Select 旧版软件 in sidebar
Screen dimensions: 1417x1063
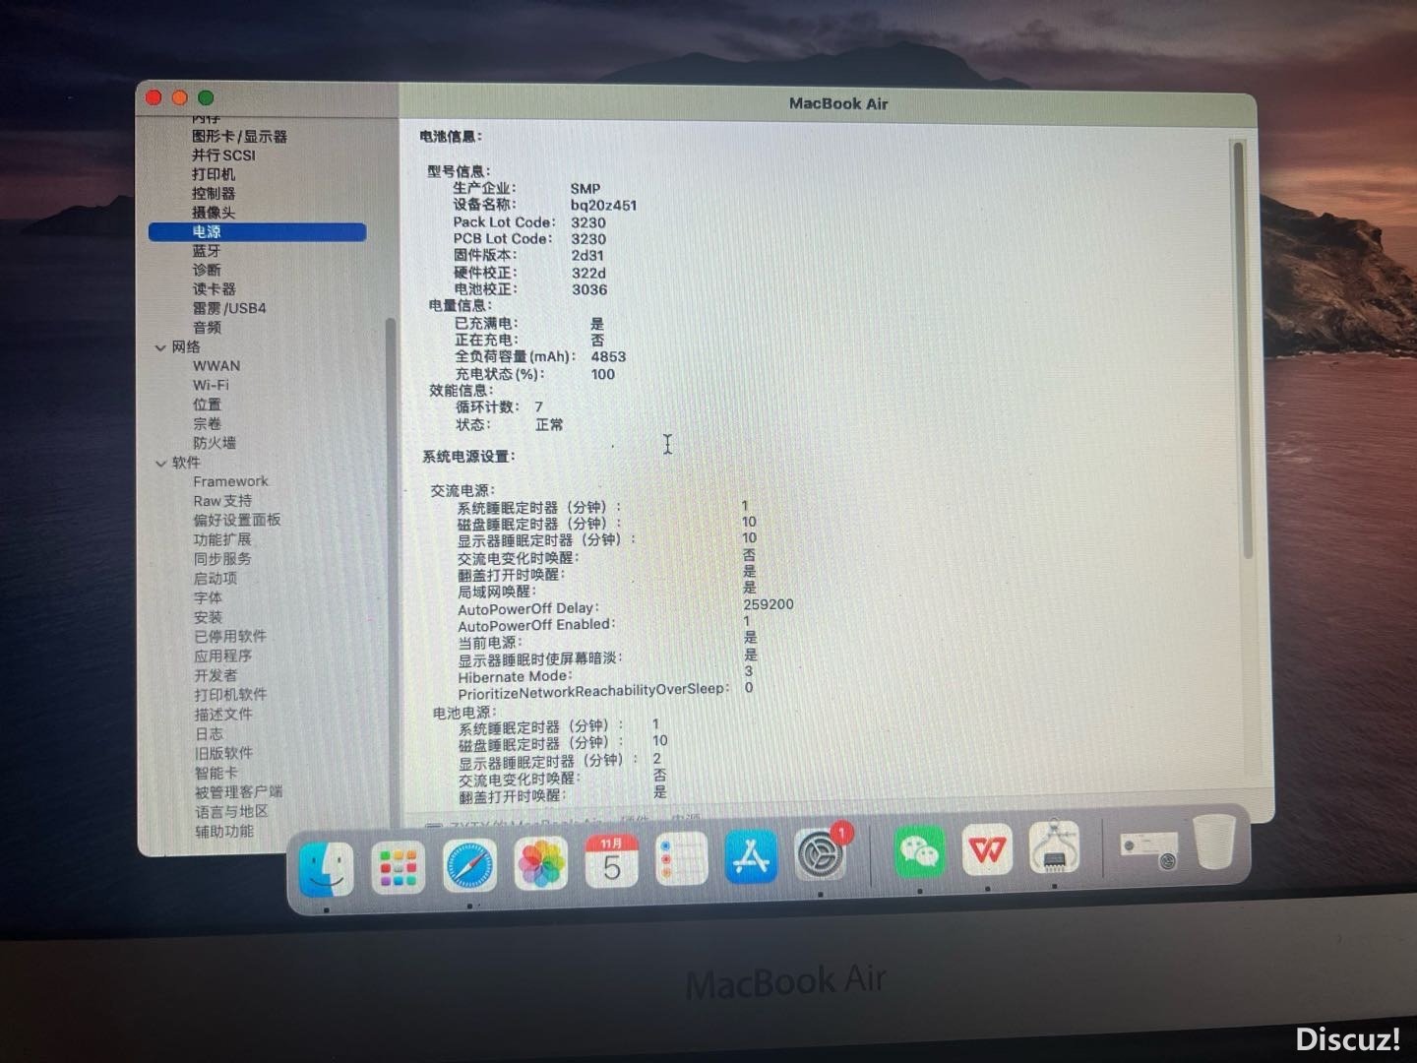(223, 753)
